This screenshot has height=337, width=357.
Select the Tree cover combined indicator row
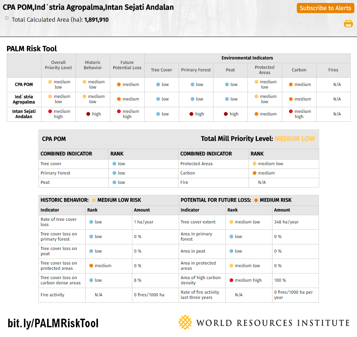108,164
